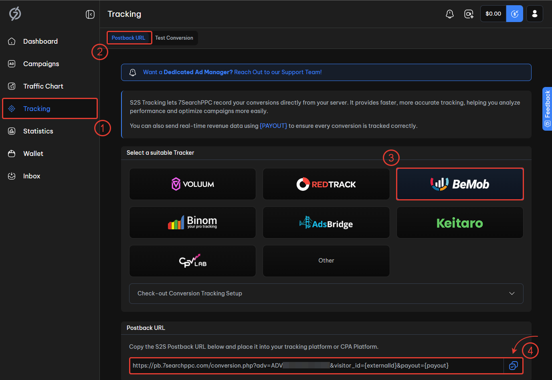The image size is (552, 380).
Task: Click the "Select a suitable Tracker" heading
Action: pos(160,153)
